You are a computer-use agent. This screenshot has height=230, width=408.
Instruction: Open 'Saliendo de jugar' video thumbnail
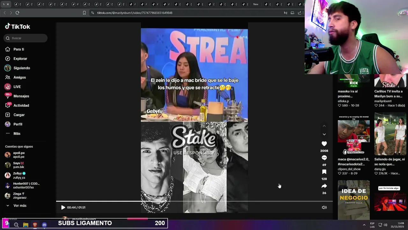[390, 134]
